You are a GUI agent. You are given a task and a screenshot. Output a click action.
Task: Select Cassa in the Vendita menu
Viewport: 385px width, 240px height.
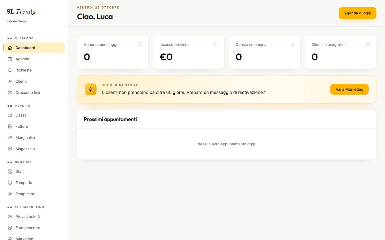click(34, 115)
